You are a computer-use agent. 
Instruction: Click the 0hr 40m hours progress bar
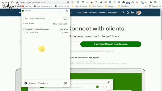(64, 31)
